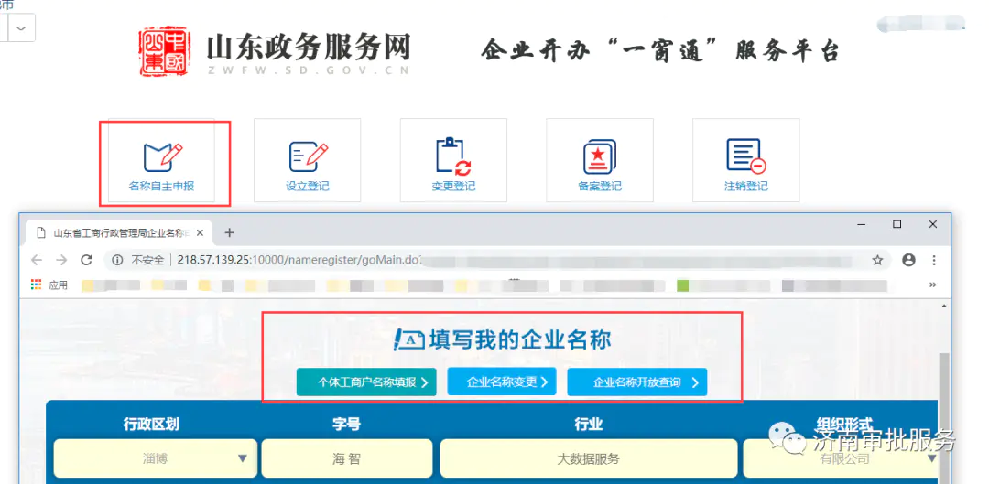Viewport: 989px width, 484px height.
Task: Open the browser three-dot menu
Action: tap(934, 260)
